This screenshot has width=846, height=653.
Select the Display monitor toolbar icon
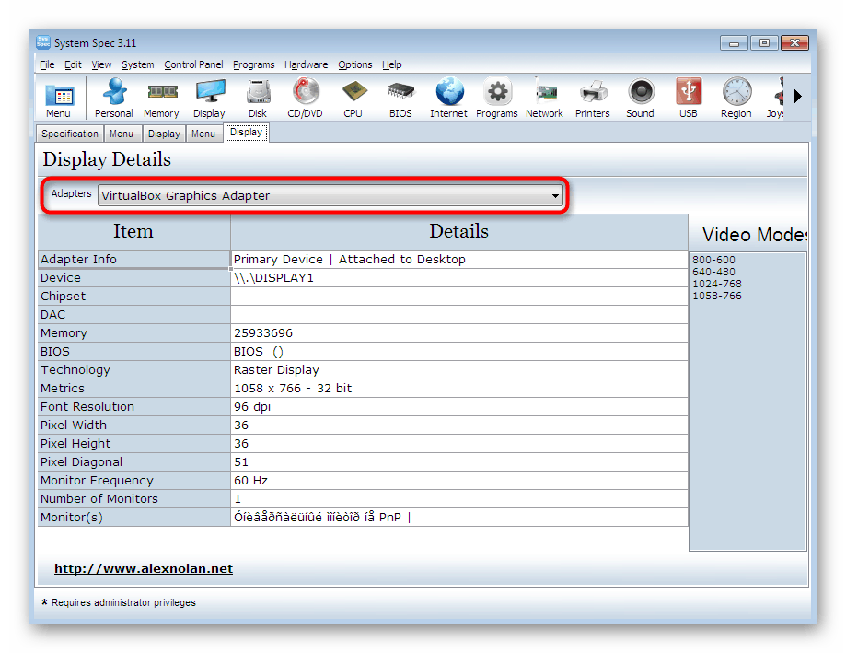pyautogui.click(x=209, y=99)
